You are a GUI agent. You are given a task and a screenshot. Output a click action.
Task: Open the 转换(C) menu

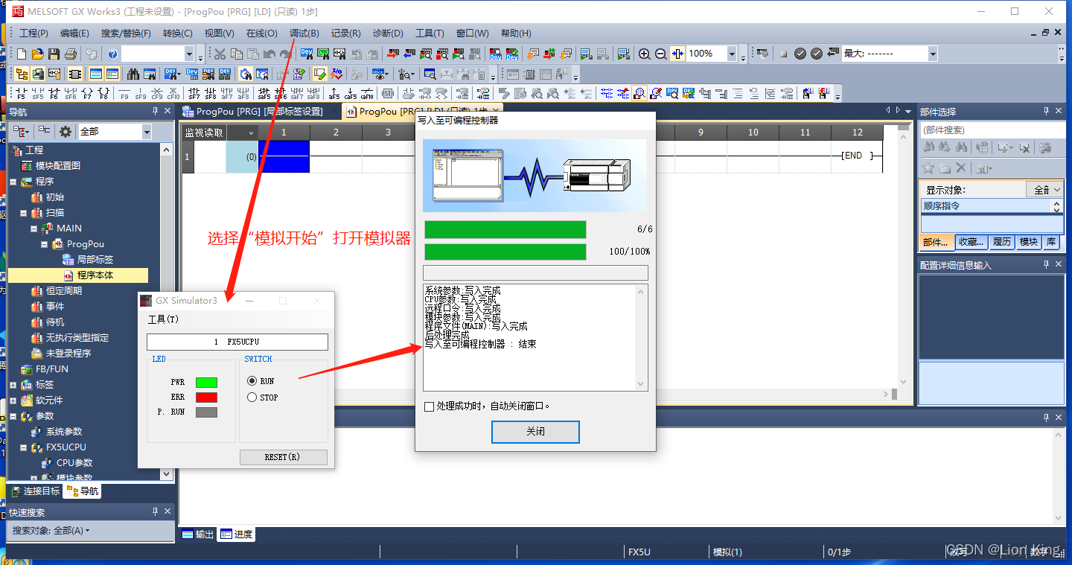(x=178, y=33)
